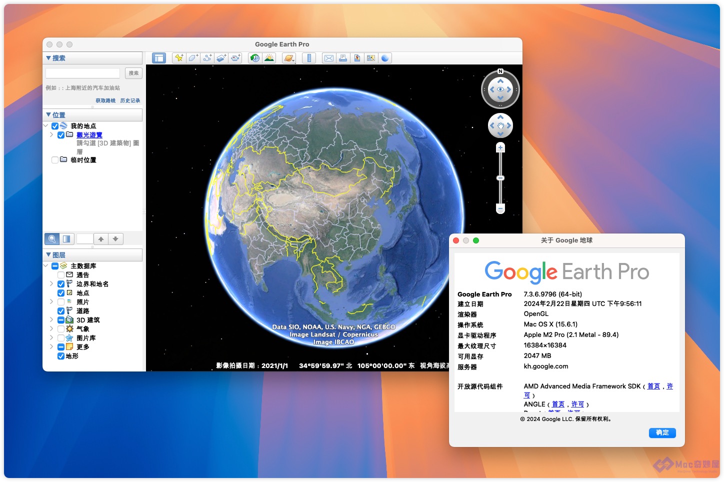
Task: Click the search text input field
Action: (82, 73)
